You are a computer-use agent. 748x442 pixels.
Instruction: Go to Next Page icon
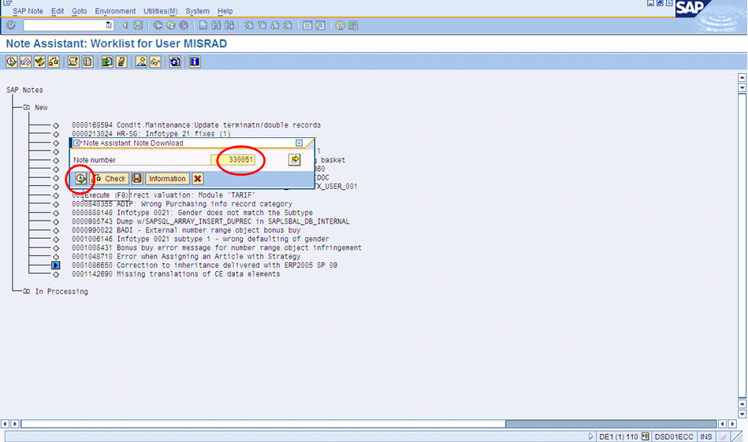[275, 25]
